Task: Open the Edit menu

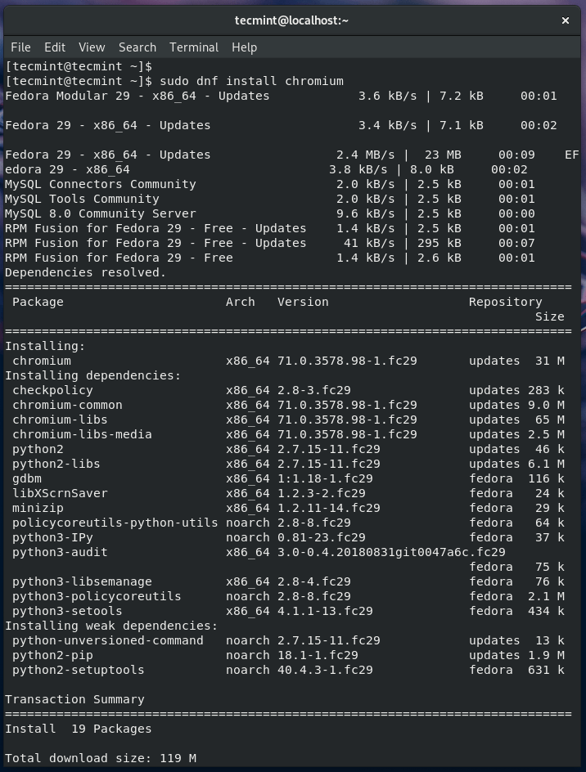Action: [x=55, y=47]
